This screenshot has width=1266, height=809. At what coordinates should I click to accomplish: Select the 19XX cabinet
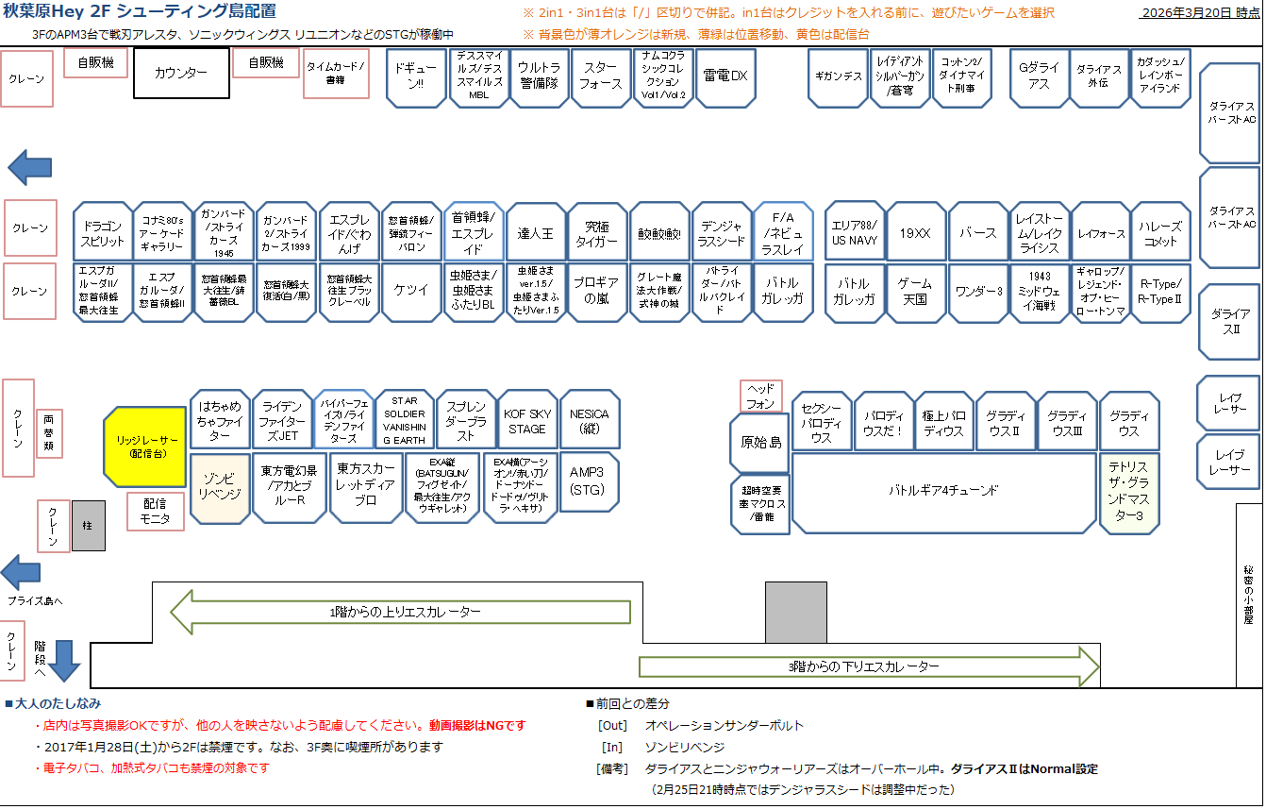pyautogui.click(x=915, y=232)
